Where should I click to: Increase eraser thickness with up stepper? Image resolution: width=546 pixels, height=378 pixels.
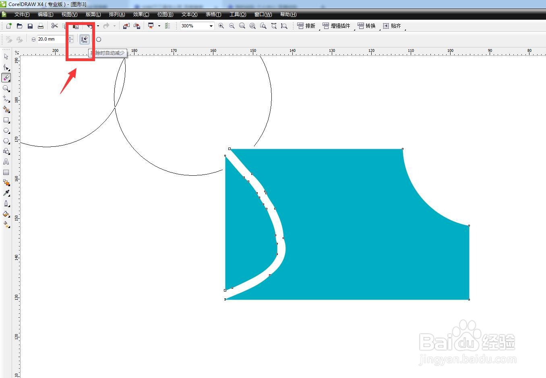pyautogui.click(x=70, y=37)
